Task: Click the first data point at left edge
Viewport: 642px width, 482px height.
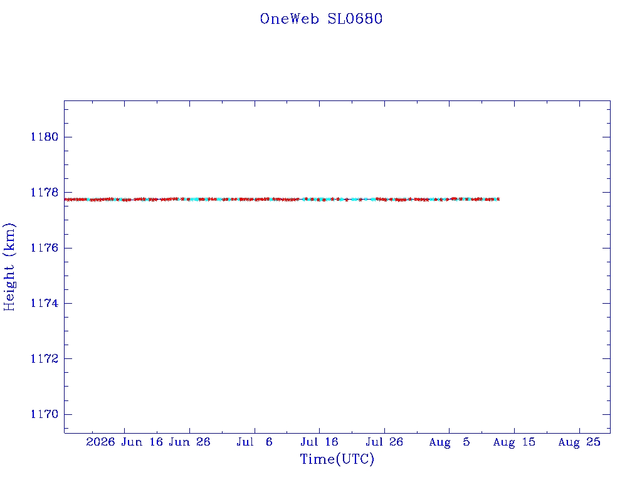Action: coord(66,200)
